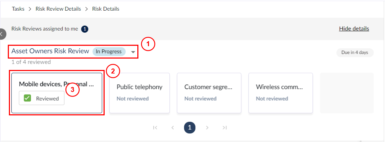Open Tasks breadcrumb link
The image size is (385, 142).
(18, 9)
